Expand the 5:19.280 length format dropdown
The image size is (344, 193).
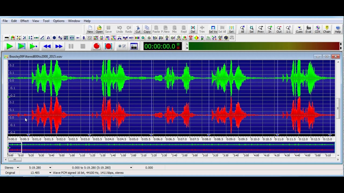pos(50,168)
